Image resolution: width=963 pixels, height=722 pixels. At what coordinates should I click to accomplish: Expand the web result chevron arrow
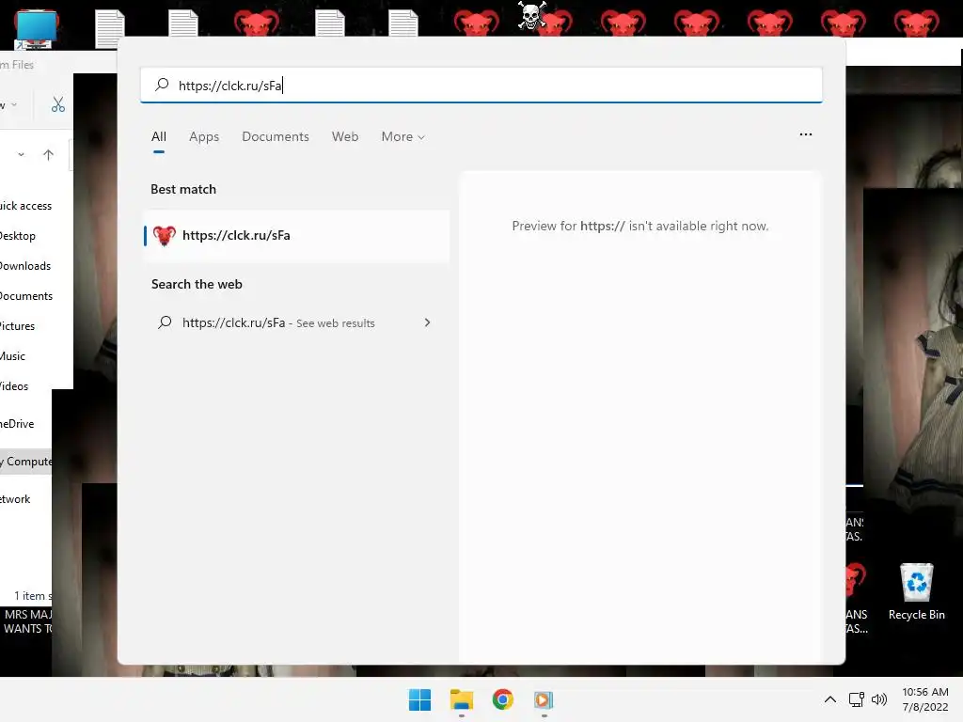pyautogui.click(x=428, y=323)
